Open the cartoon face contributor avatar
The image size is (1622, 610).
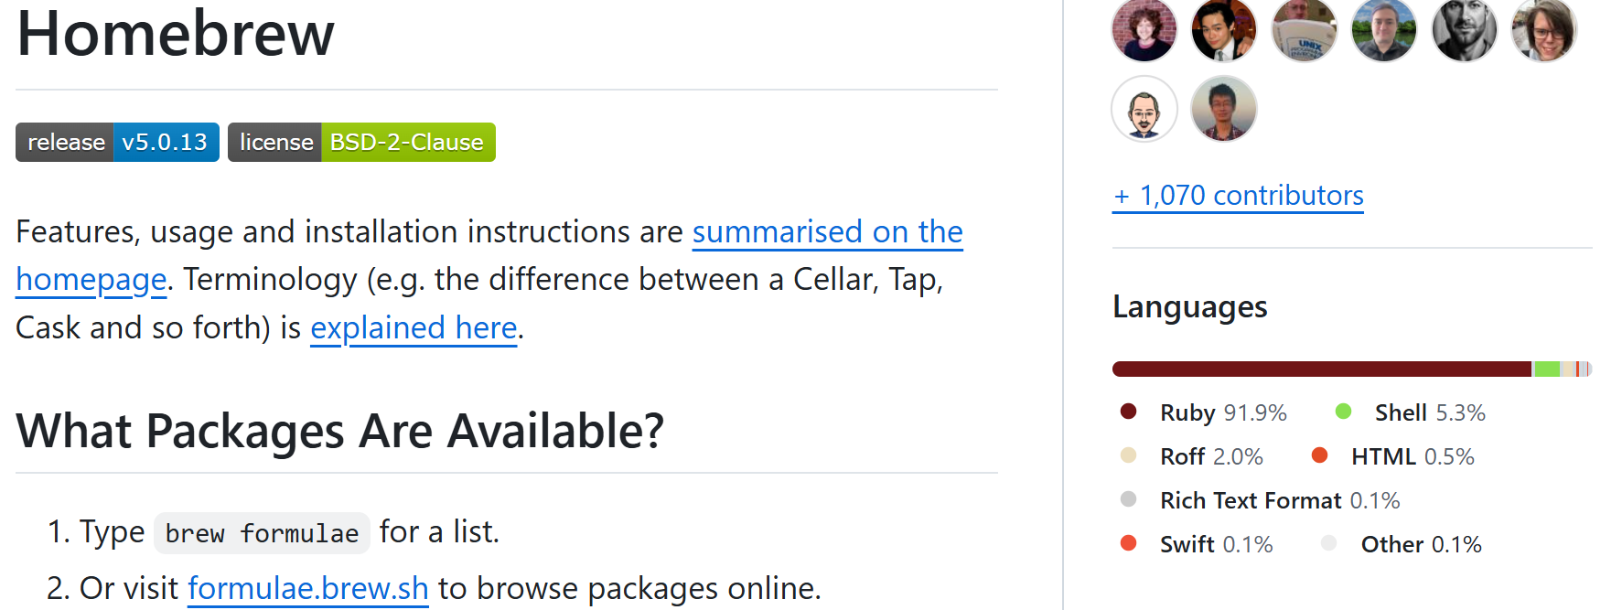pyautogui.click(x=1144, y=109)
